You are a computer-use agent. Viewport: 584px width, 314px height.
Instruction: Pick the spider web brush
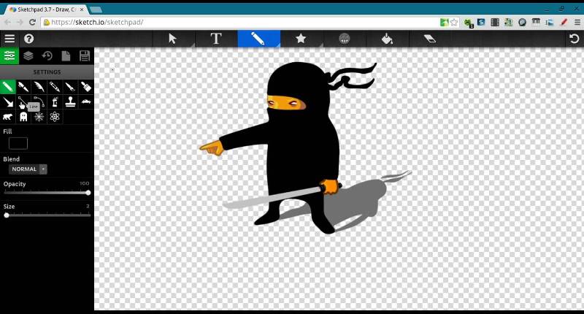(x=39, y=117)
